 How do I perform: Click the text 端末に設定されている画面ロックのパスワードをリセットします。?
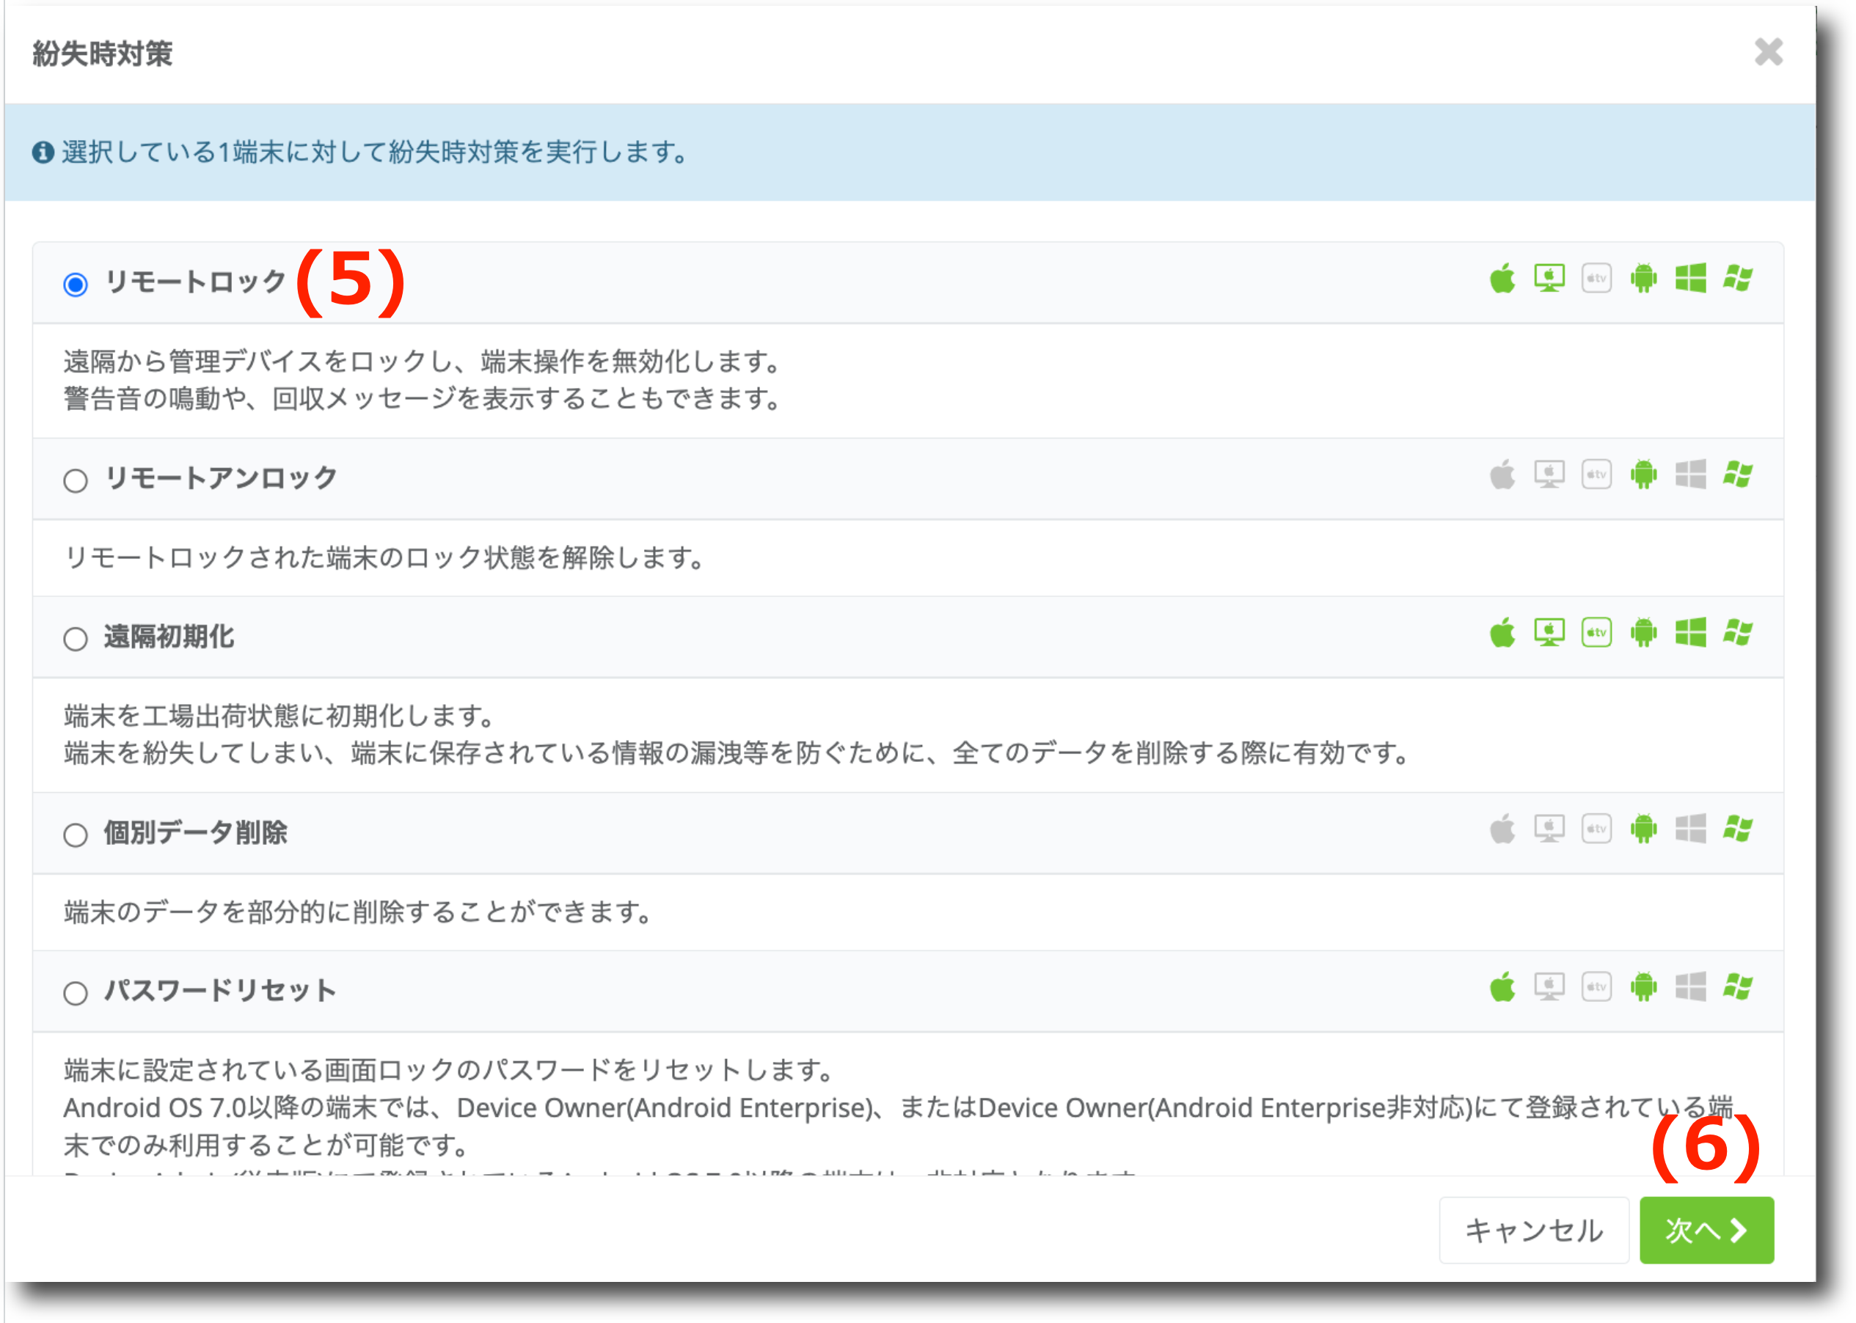449,1071
